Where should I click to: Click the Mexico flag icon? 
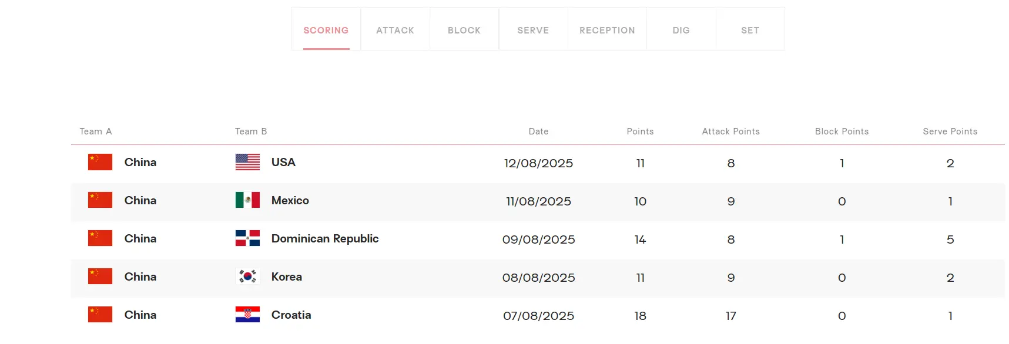(247, 200)
